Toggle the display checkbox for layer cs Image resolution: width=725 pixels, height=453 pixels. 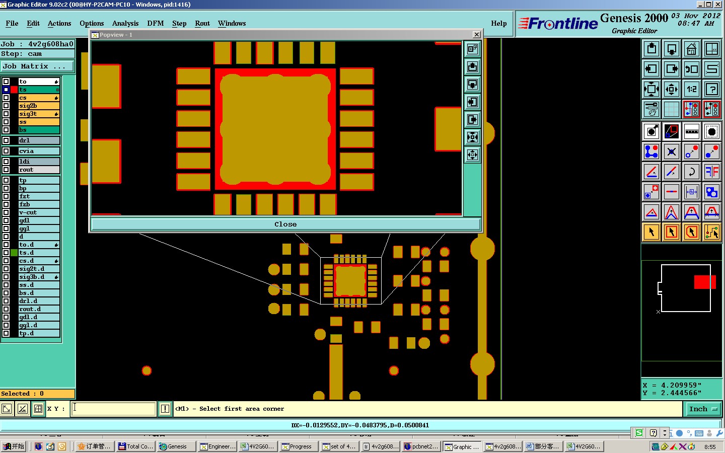(6, 98)
